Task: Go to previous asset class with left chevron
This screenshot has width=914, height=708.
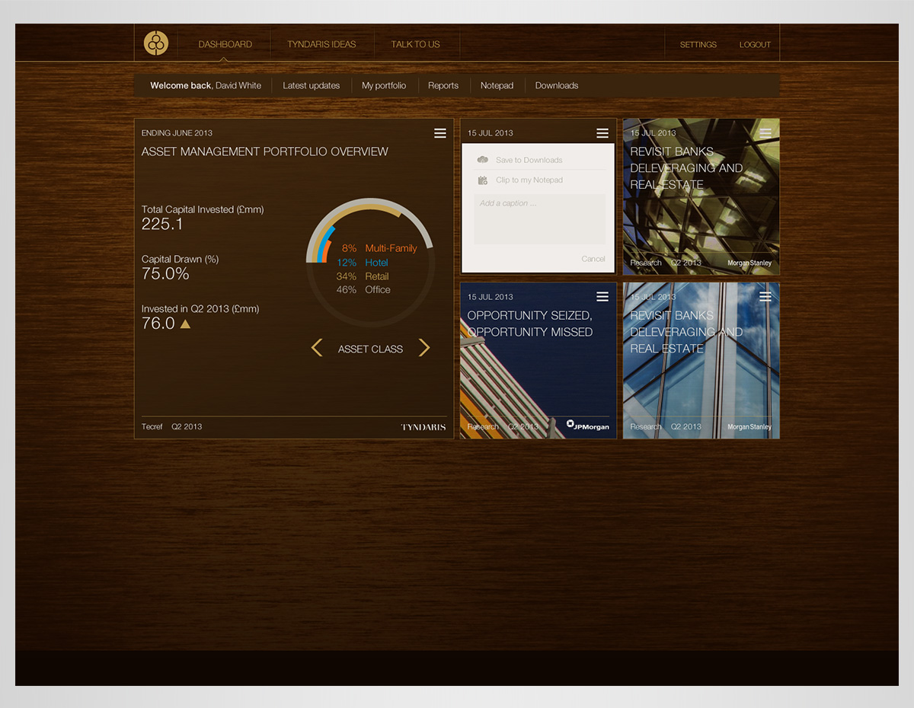Action: pyautogui.click(x=317, y=348)
